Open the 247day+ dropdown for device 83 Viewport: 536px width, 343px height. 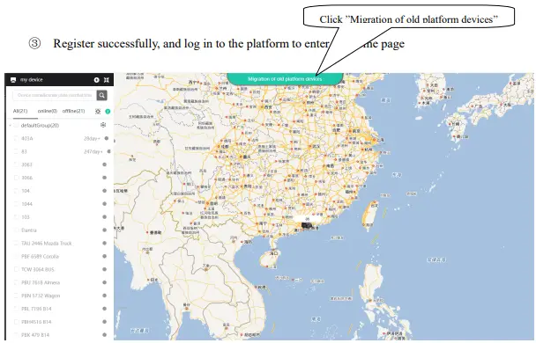[x=93, y=151]
